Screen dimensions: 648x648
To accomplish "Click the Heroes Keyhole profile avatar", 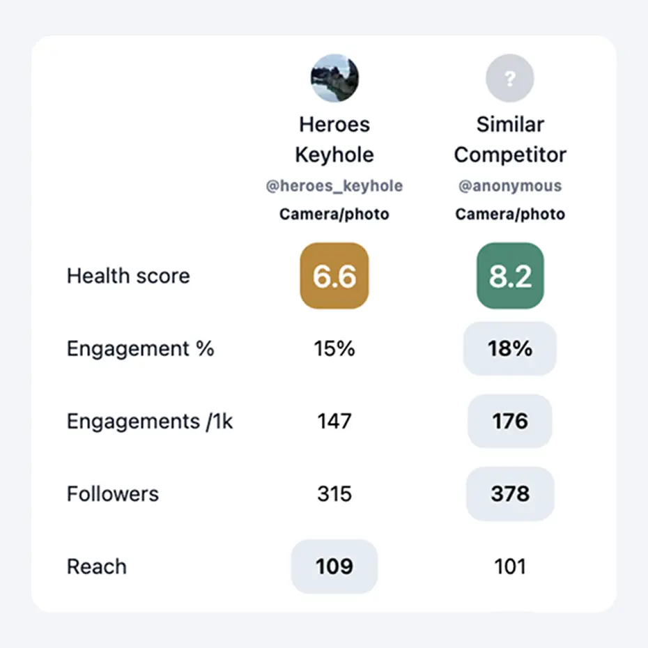I will click(x=334, y=79).
